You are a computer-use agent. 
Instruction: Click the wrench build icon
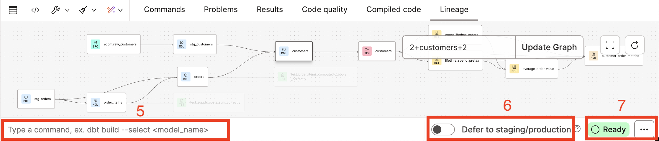(55, 10)
